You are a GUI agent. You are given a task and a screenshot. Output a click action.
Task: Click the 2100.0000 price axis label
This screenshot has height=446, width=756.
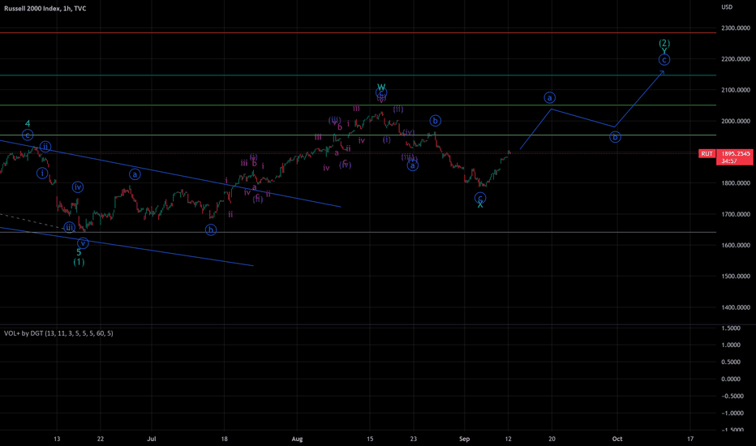[735, 90]
